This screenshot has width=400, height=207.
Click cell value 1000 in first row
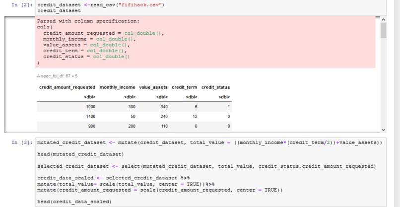point(90,107)
